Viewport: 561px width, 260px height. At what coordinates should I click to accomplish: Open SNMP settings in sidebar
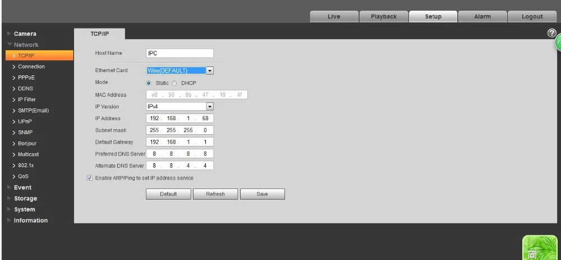[x=25, y=133]
